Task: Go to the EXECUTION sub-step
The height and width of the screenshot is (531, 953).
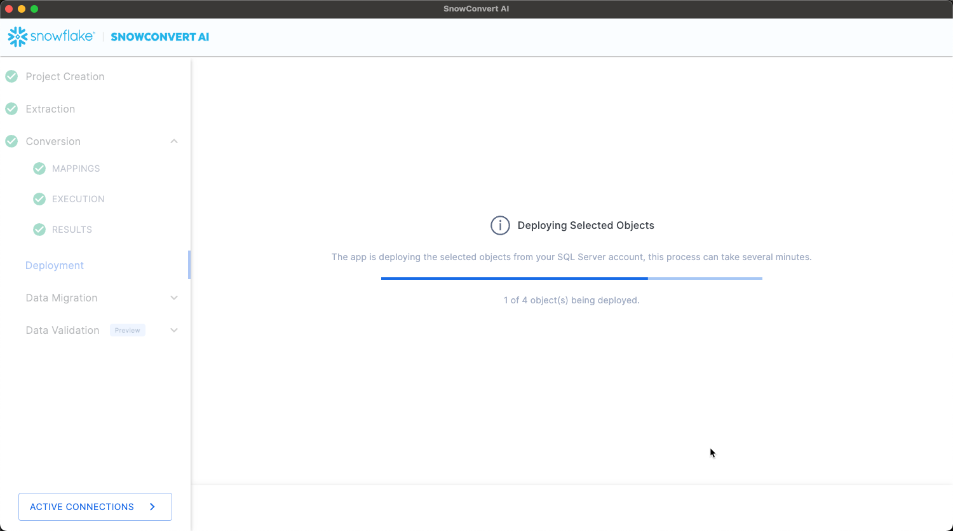Action: point(78,199)
